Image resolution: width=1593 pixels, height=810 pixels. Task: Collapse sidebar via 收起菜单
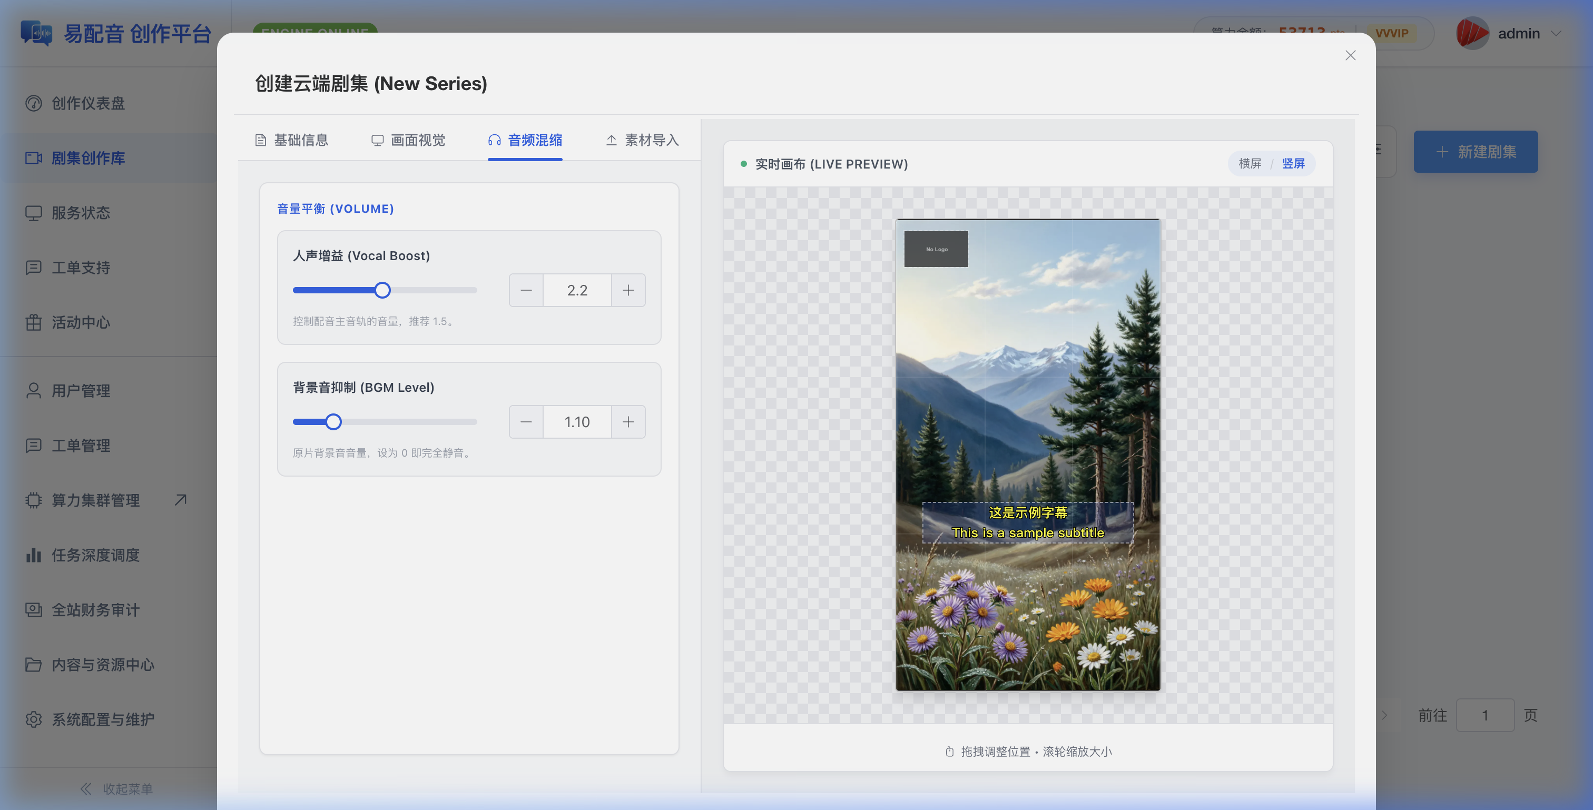click(116, 788)
